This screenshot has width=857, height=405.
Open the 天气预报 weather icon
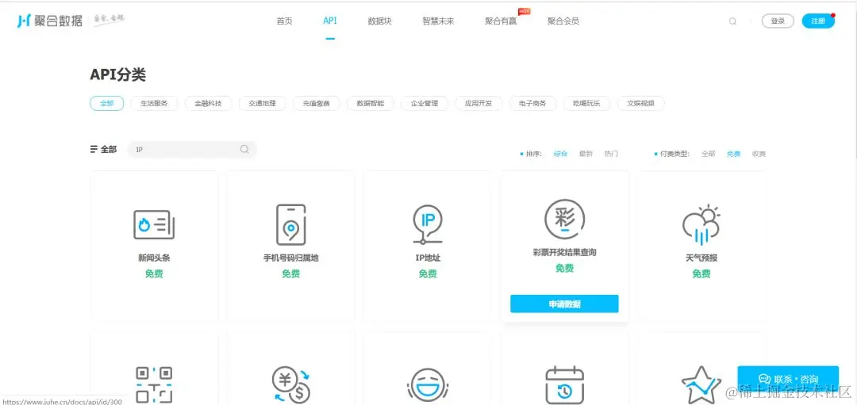(701, 224)
